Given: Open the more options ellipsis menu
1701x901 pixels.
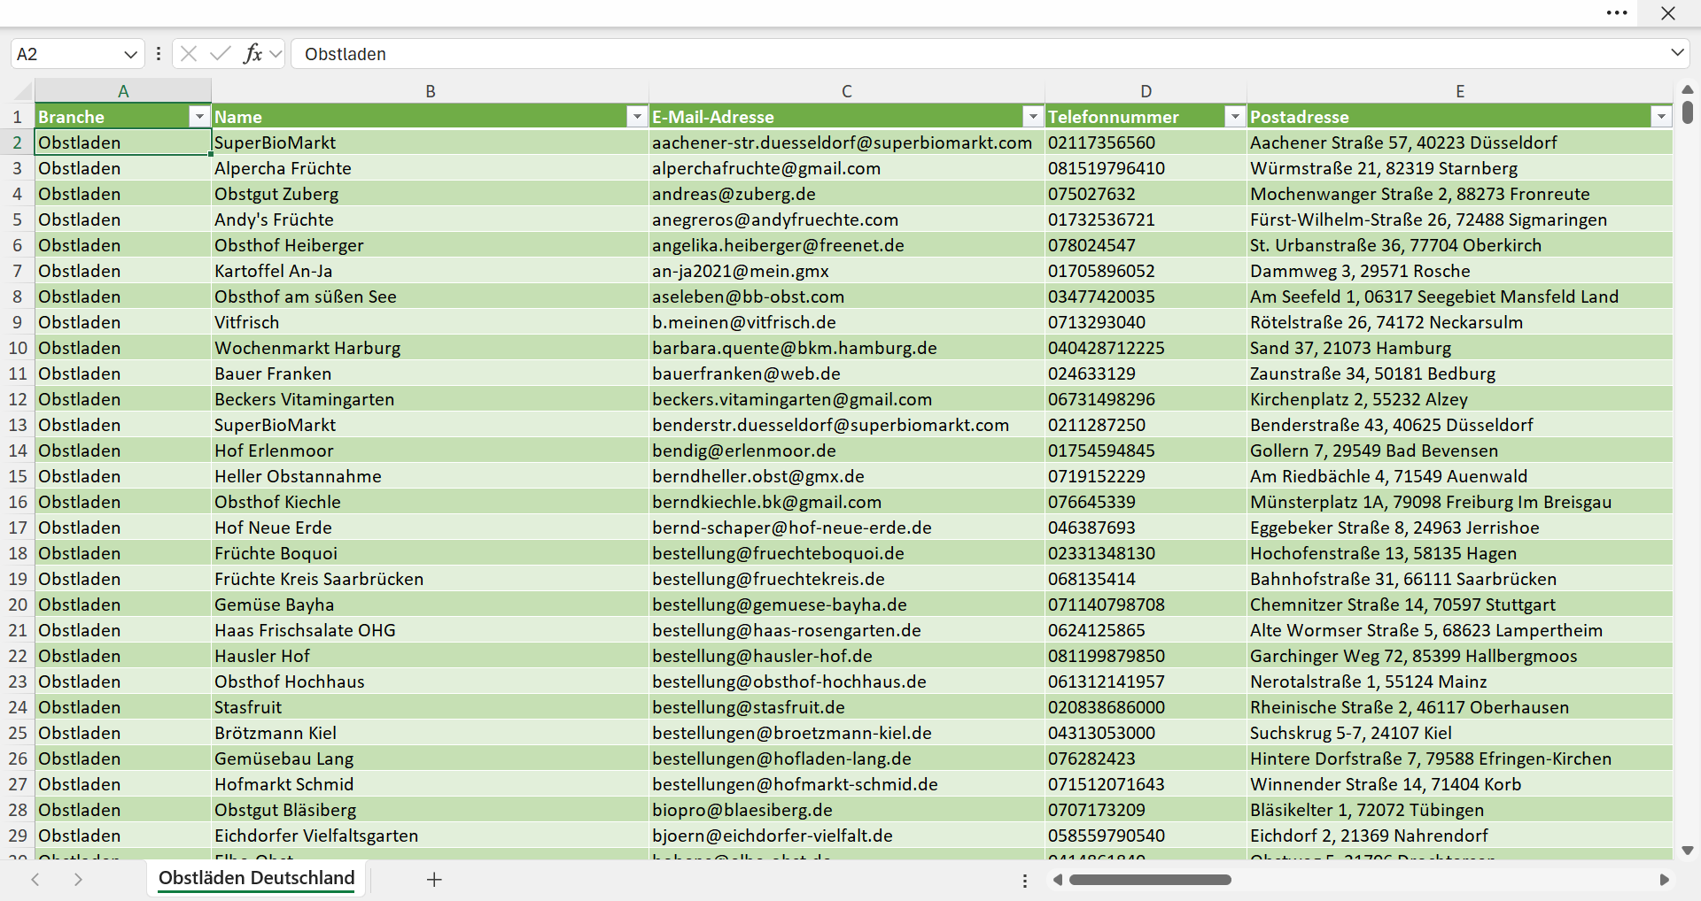Looking at the screenshot, I should click(x=1617, y=13).
